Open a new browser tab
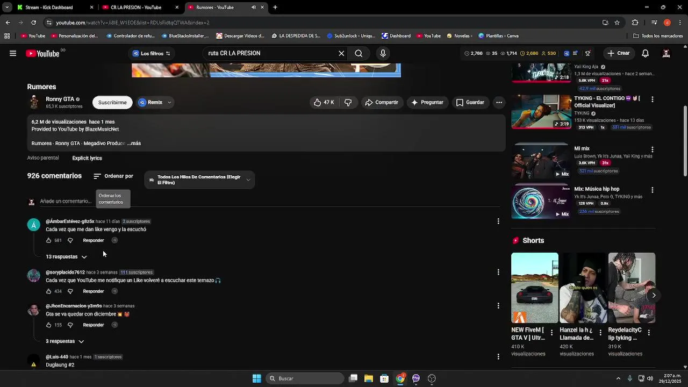688x387 pixels. [x=275, y=8]
